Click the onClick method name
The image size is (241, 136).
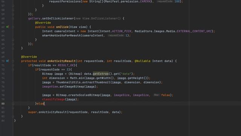(62, 27)
